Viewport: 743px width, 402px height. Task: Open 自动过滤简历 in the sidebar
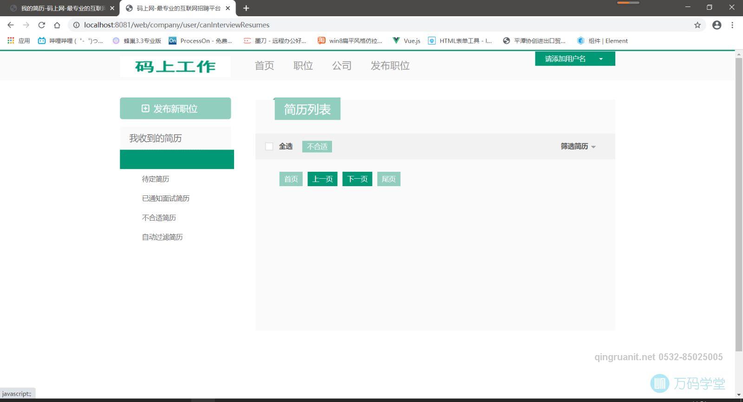[162, 237]
